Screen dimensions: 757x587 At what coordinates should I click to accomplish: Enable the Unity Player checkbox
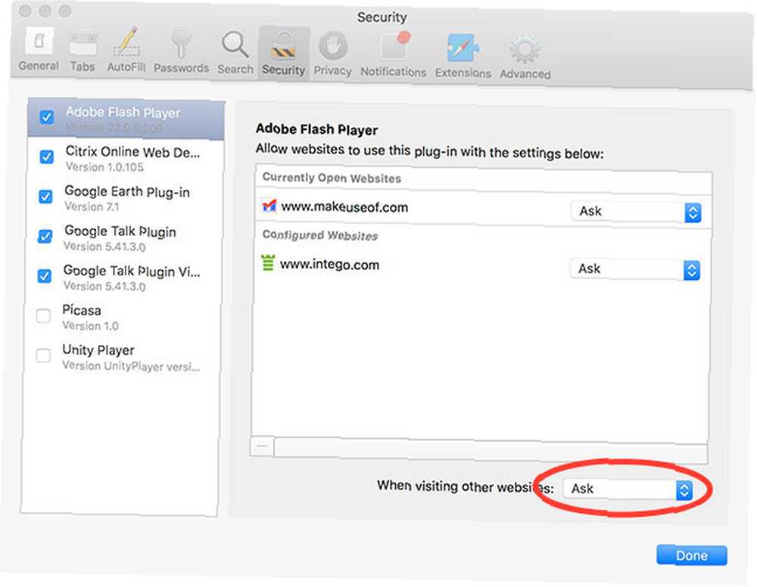point(43,356)
